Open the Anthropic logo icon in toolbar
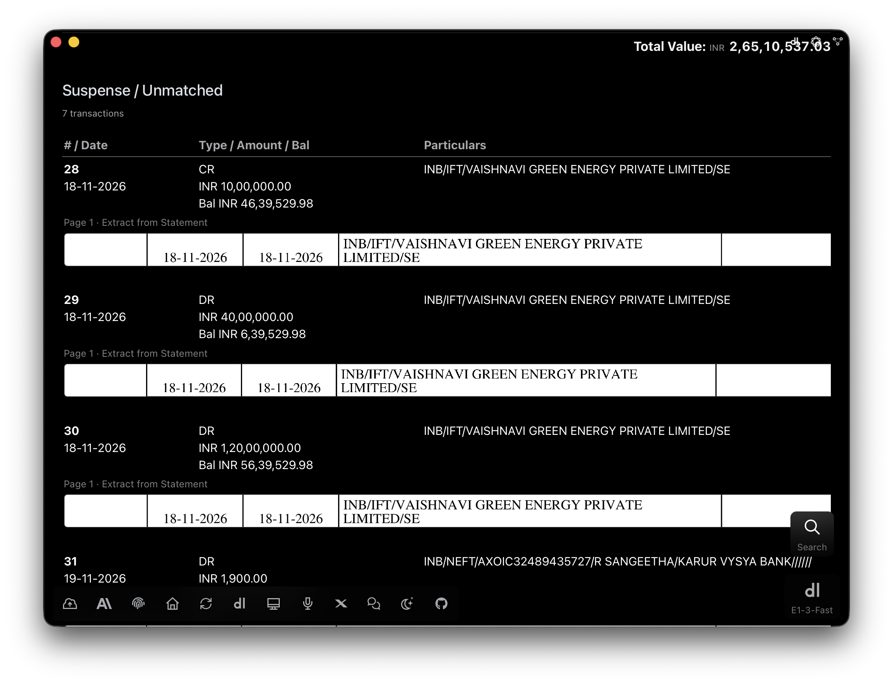 point(104,604)
